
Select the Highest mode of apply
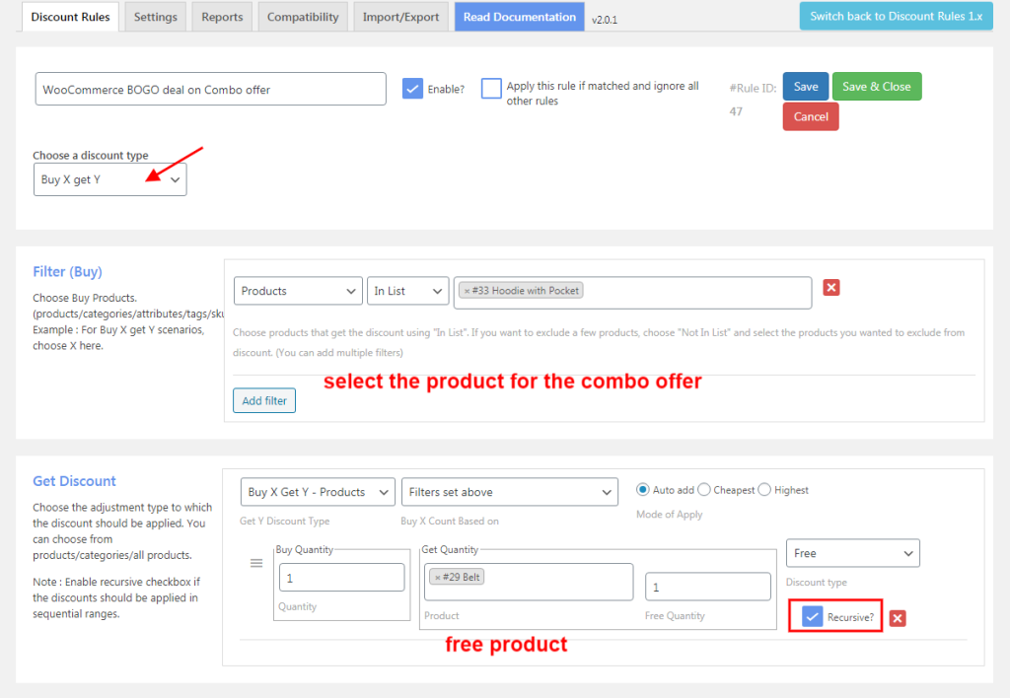point(766,489)
